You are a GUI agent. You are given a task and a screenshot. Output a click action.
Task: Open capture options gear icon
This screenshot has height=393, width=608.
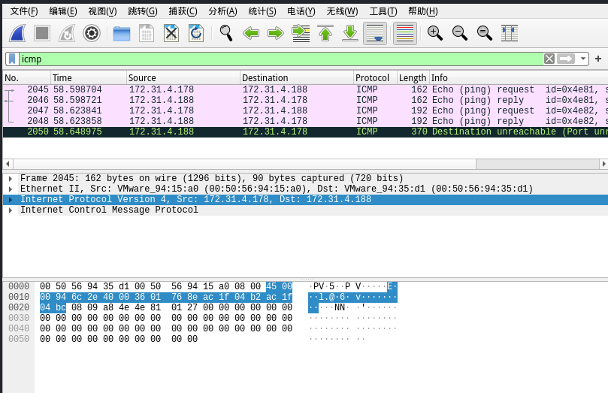click(x=92, y=33)
